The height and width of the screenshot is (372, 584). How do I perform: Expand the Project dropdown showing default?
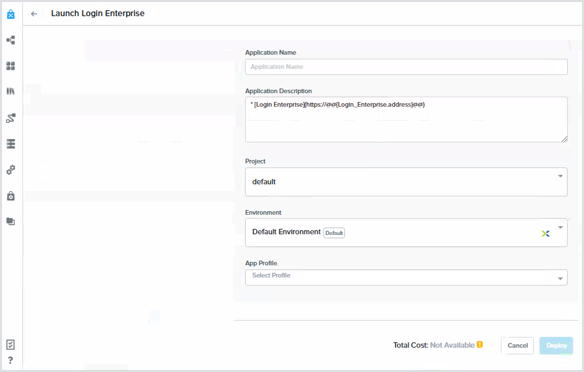560,177
